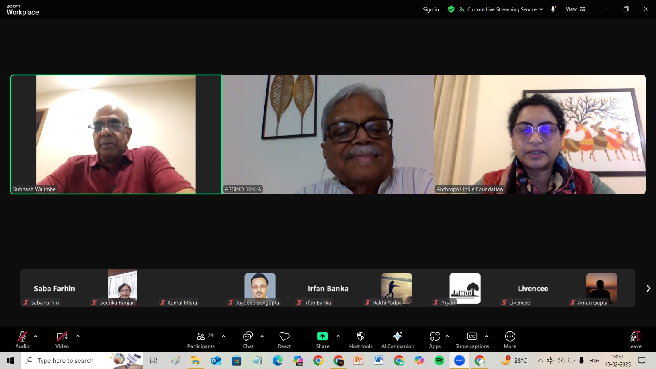Open the notifications center icon
Image resolution: width=656 pixels, height=369 pixels.
642,360
